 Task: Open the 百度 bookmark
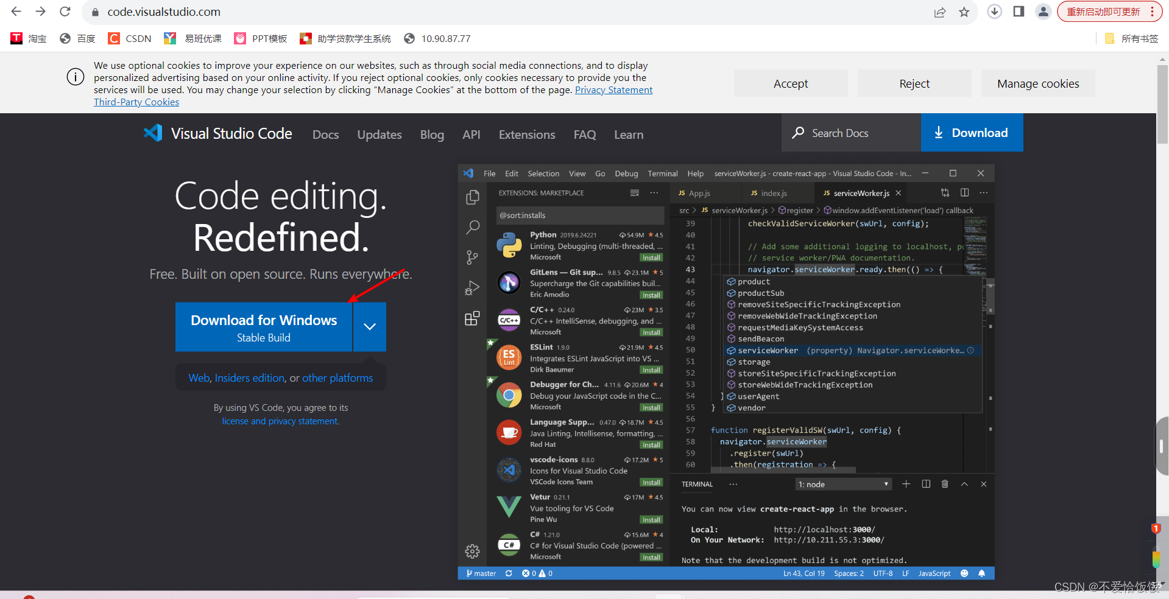[77, 38]
